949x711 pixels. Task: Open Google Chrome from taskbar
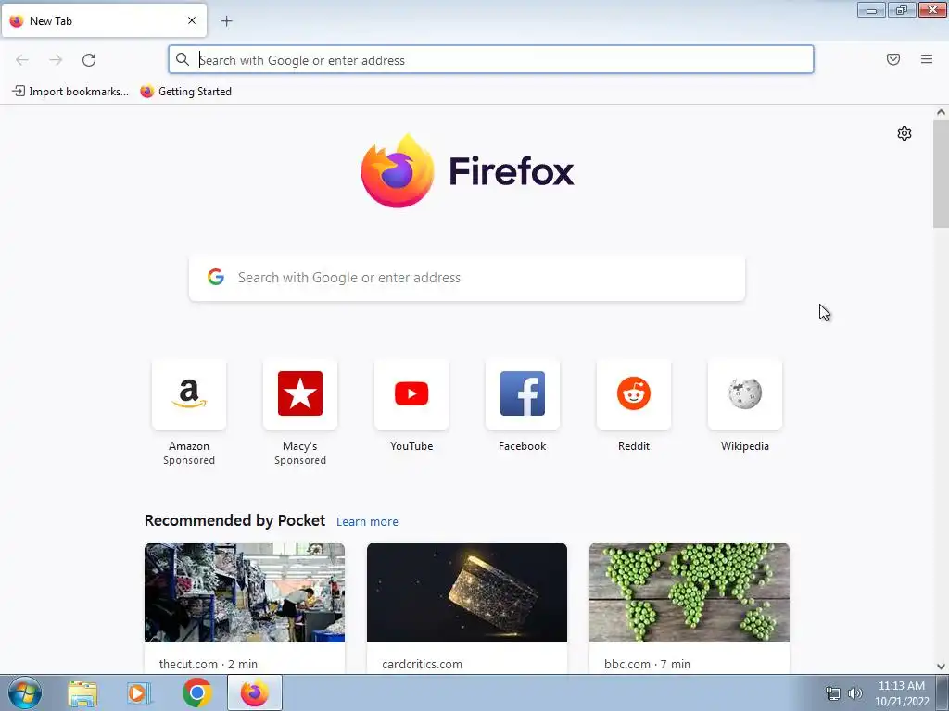click(196, 692)
